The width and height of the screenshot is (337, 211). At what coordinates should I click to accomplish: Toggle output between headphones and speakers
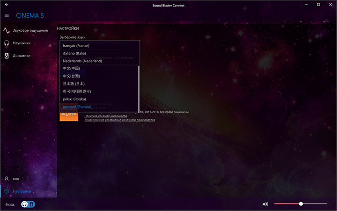click(x=28, y=204)
